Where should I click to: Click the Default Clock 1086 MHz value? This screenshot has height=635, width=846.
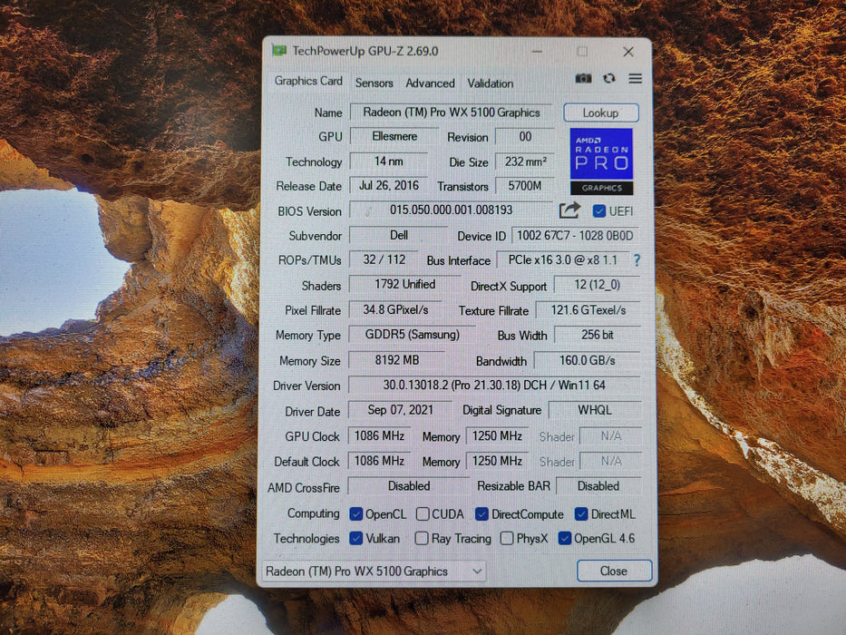379,461
